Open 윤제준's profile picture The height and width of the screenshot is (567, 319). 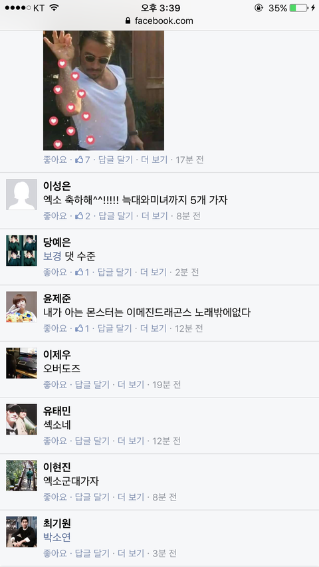pos(22,307)
